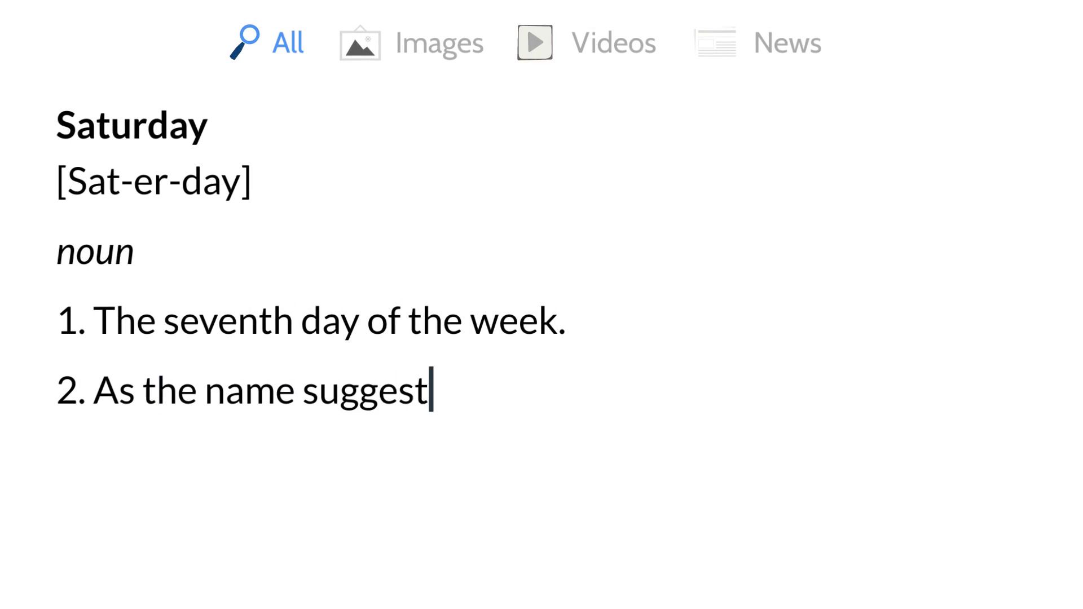The width and height of the screenshot is (1083, 609).
Task: Click the word suggest in definition two
Action: [x=364, y=391]
